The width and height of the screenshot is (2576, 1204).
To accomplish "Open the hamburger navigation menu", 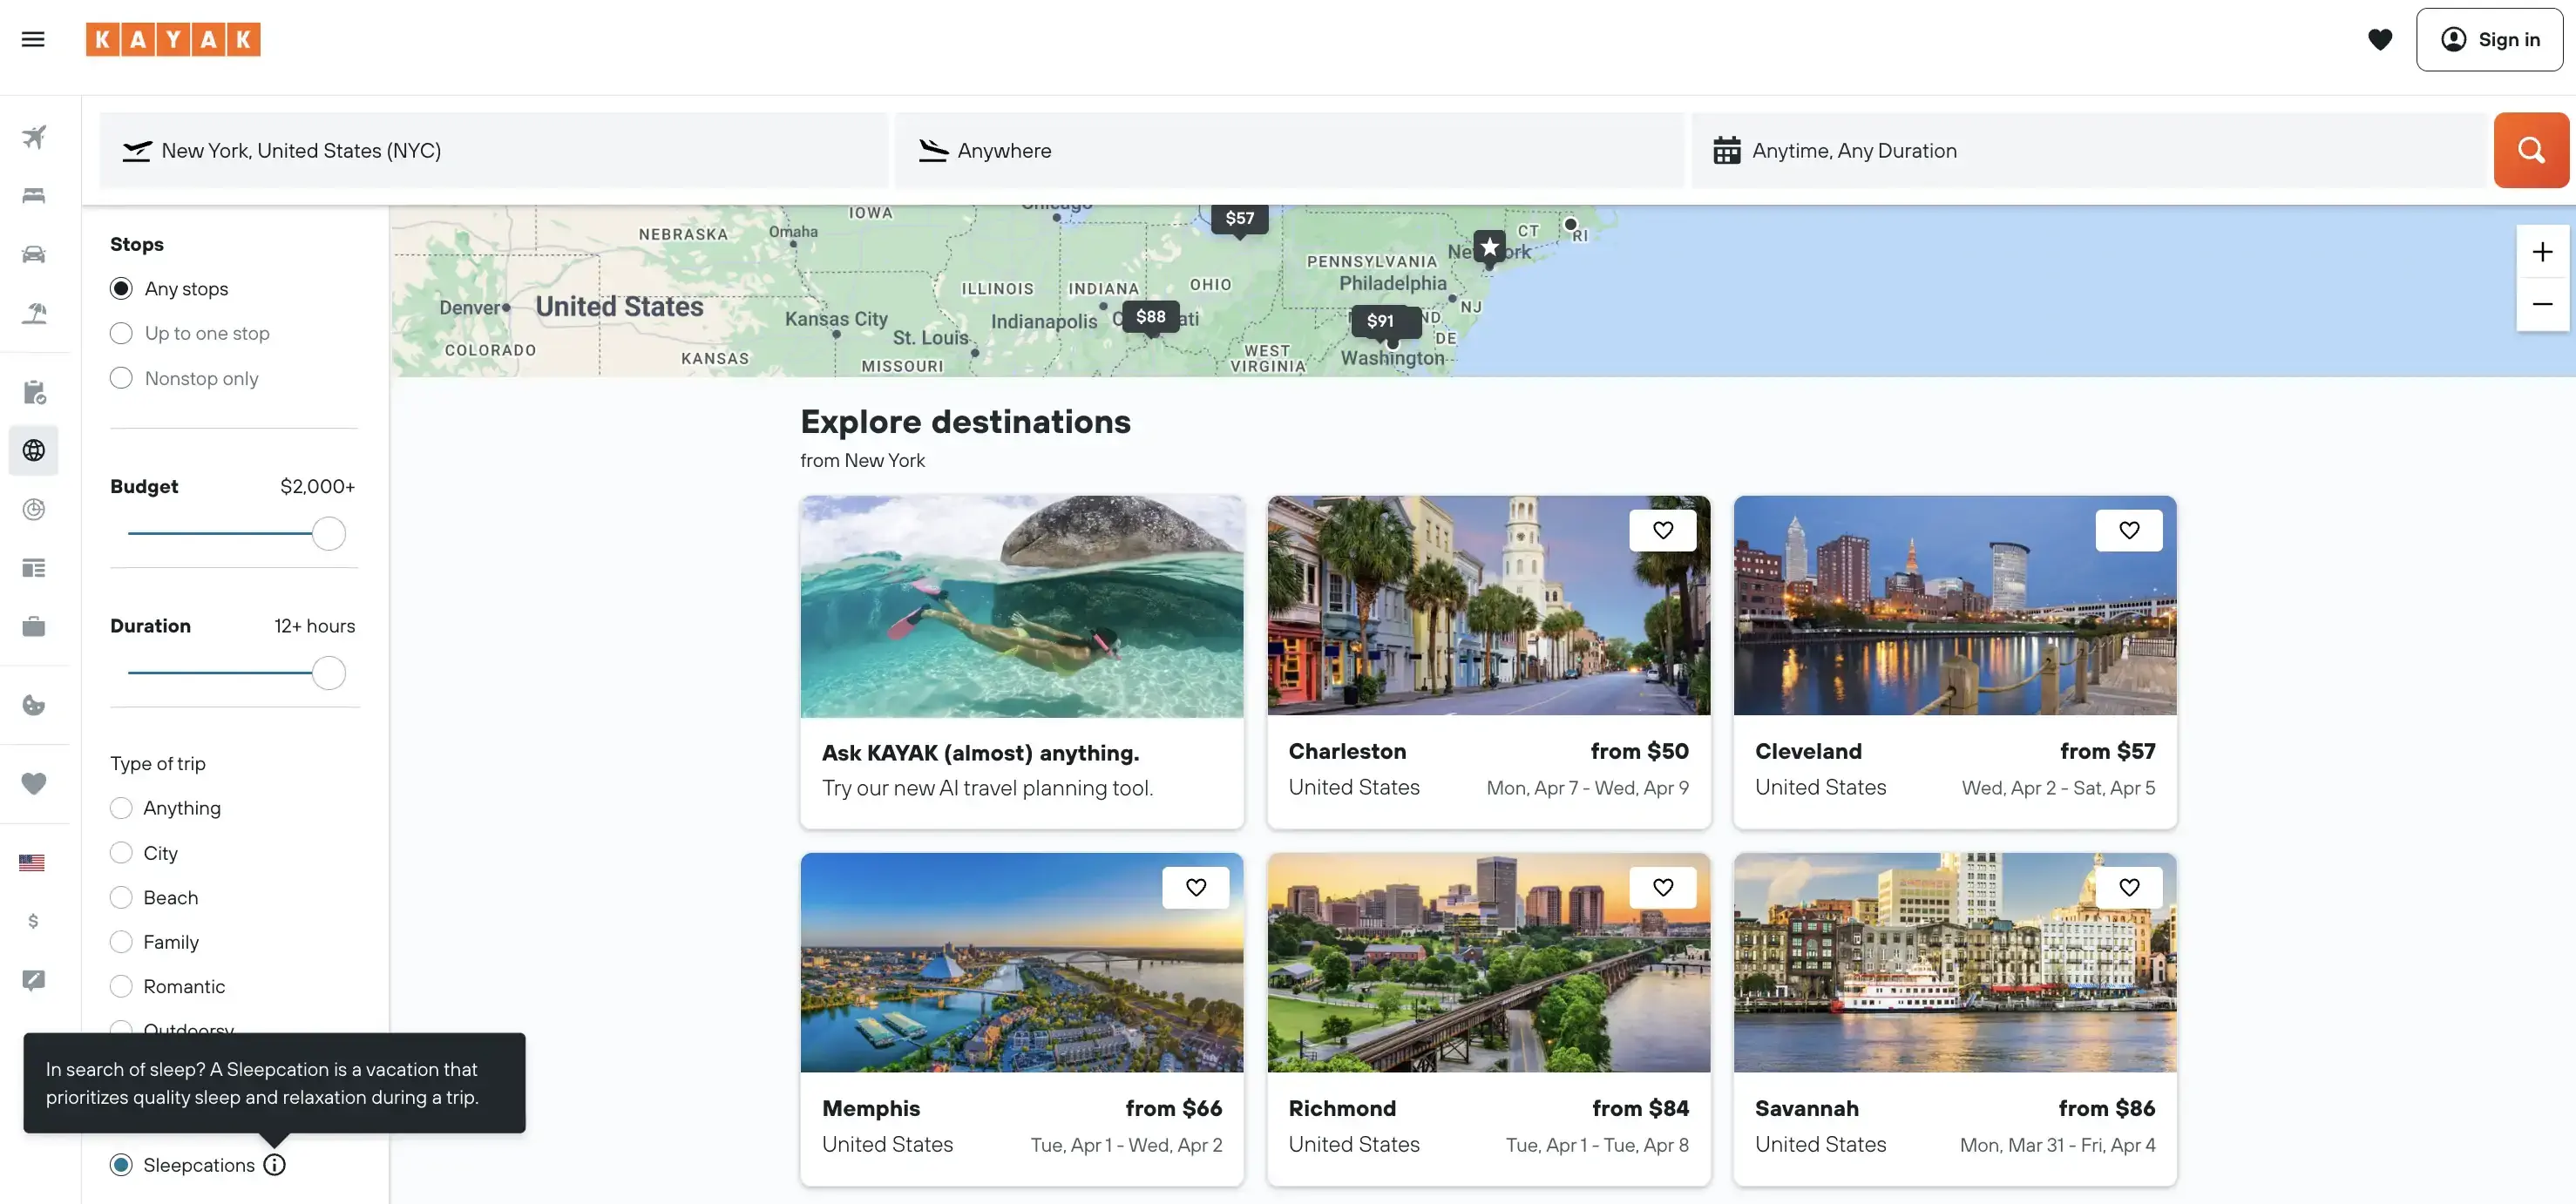I will (33, 39).
